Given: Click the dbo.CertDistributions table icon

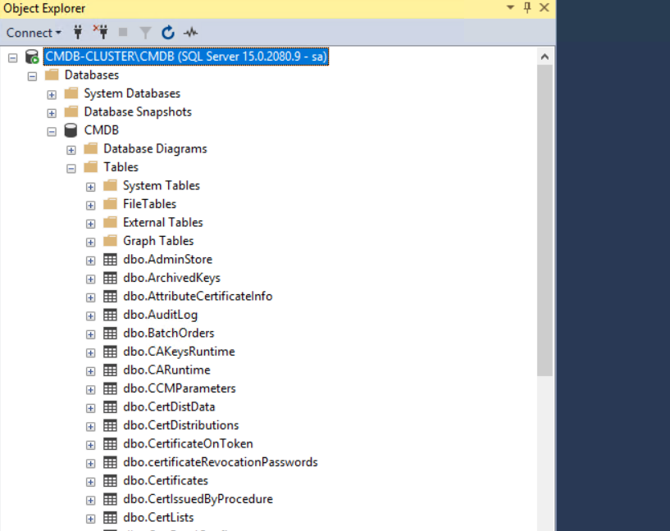Looking at the screenshot, I should 110,425.
